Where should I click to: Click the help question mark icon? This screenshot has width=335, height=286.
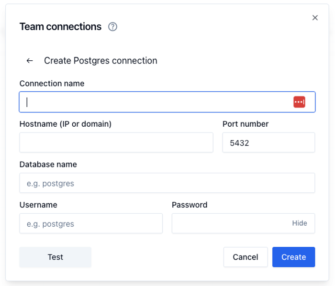(x=112, y=27)
